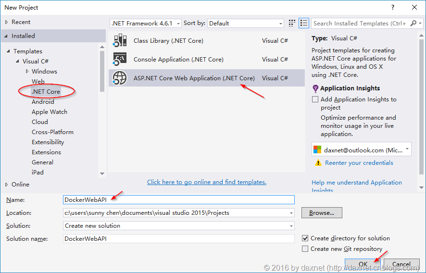Click the Microsoft account logo icon
Viewport: 426px width, 273px height.
317,149
